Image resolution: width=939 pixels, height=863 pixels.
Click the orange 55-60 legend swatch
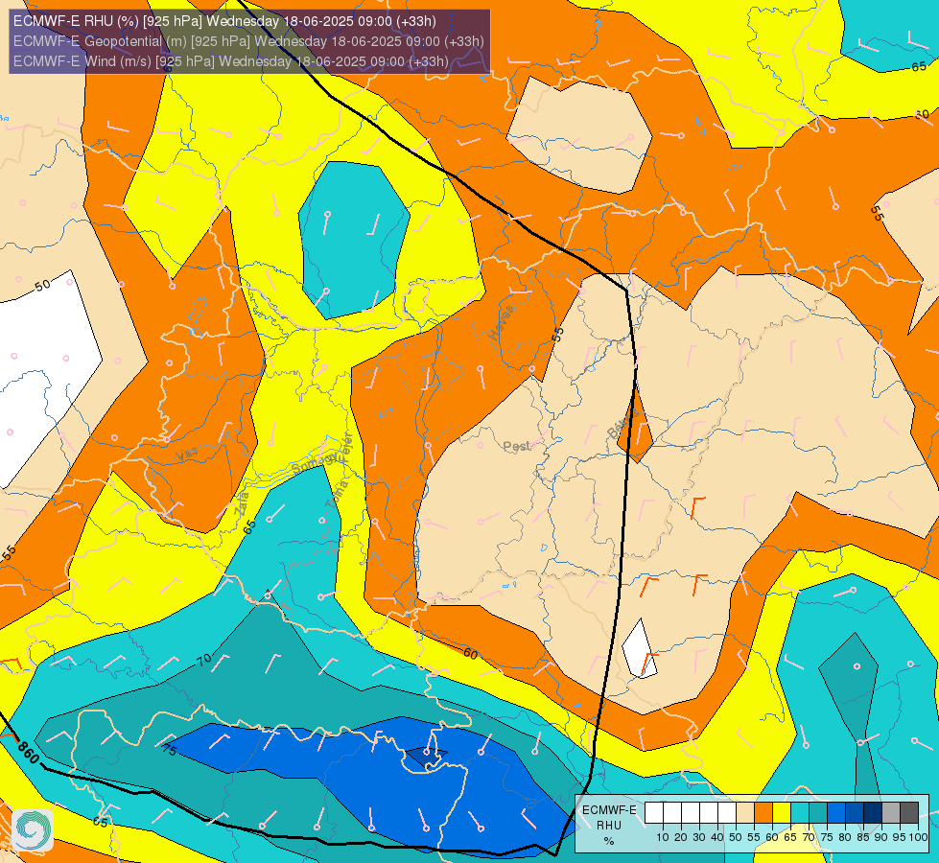pyautogui.click(x=763, y=813)
